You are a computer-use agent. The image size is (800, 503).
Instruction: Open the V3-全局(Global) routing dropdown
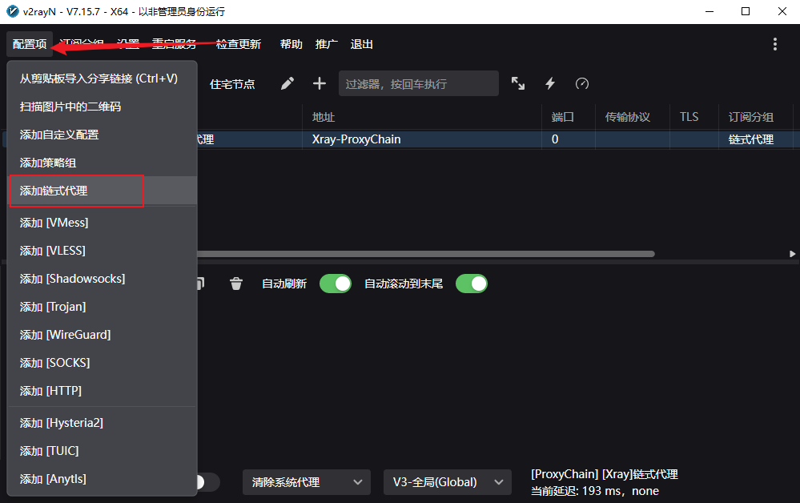click(448, 482)
